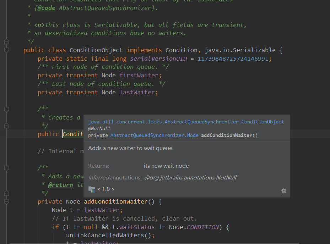Click 'Last node of condition queue' comment
This screenshot has width=330, height=244.
point(102,84)
